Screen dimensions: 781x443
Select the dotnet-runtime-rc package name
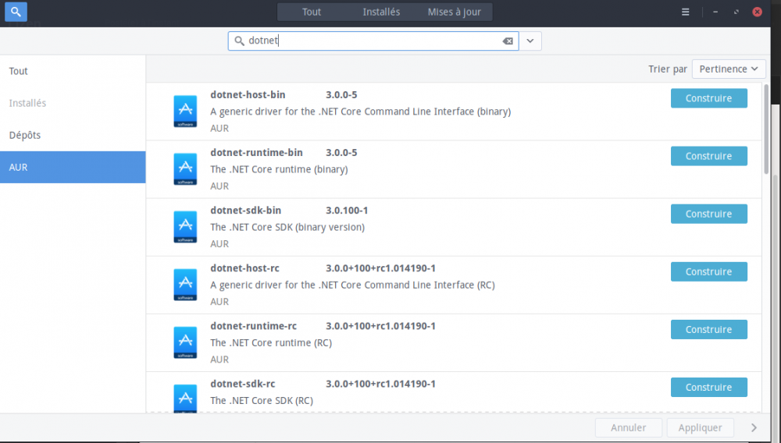[x=254, y=326]
